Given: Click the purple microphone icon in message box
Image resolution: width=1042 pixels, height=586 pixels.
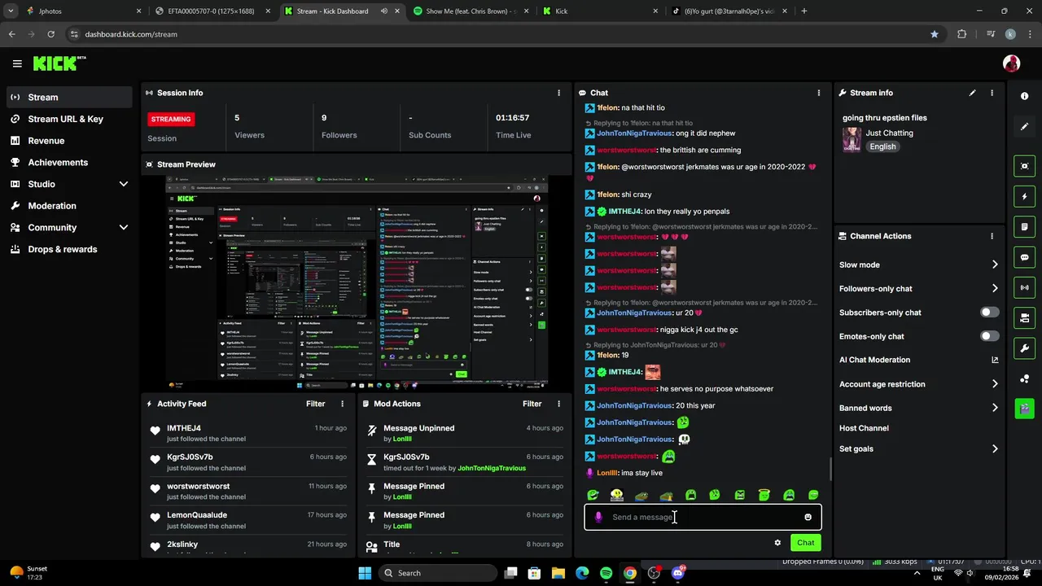Looking at the screenshot, I should (598, 517).
